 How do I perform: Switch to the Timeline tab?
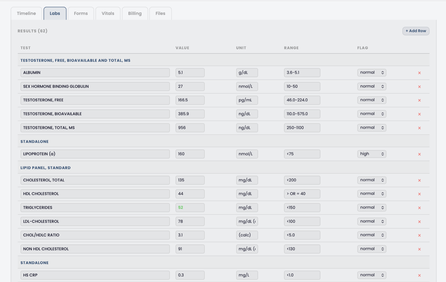tap(26, 13)
